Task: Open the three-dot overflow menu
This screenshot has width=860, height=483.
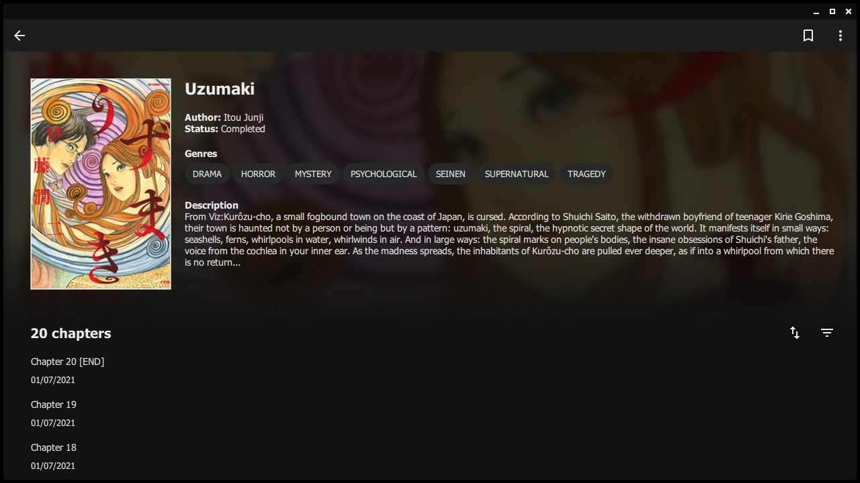Action: 841,36
